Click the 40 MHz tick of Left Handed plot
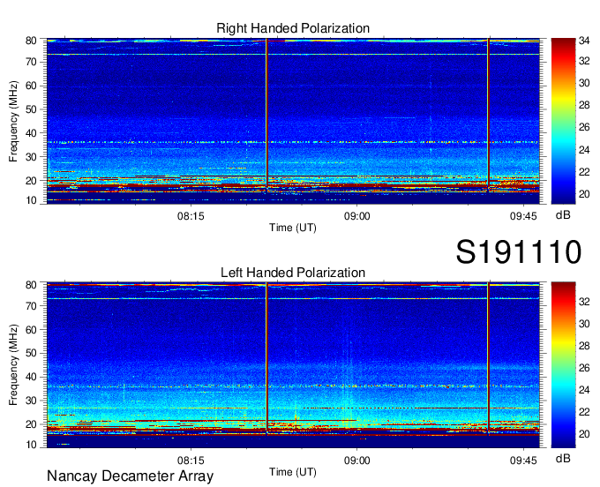 pyautogui.click(x=31, y=378)
